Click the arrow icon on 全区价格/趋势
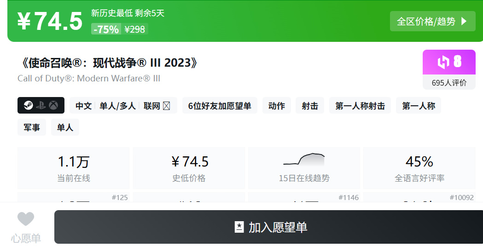This screenshot has width=483, height=252. (464, 21)
